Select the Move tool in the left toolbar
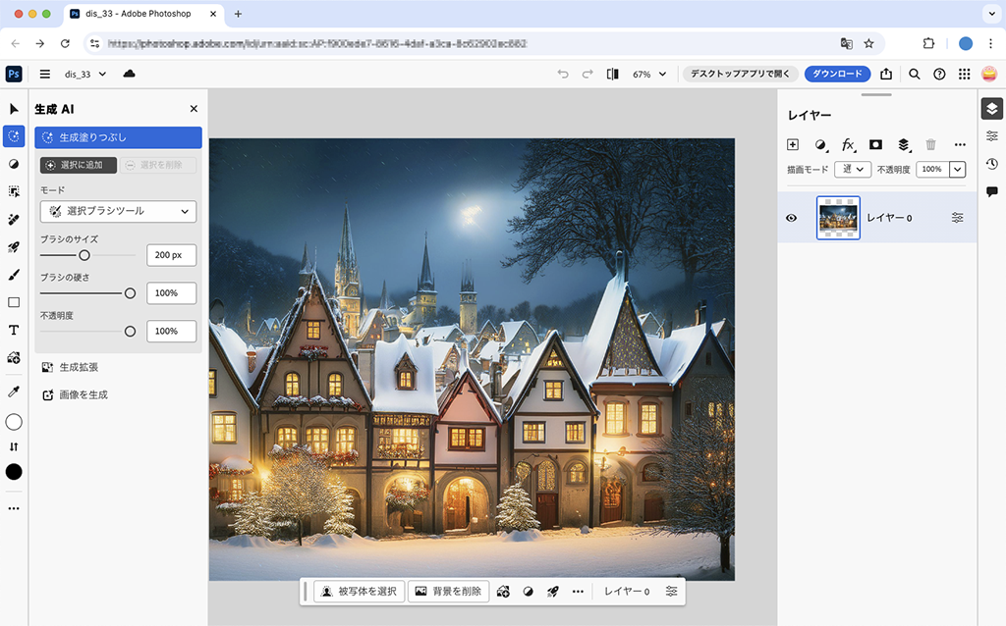 tap(14, 109)
